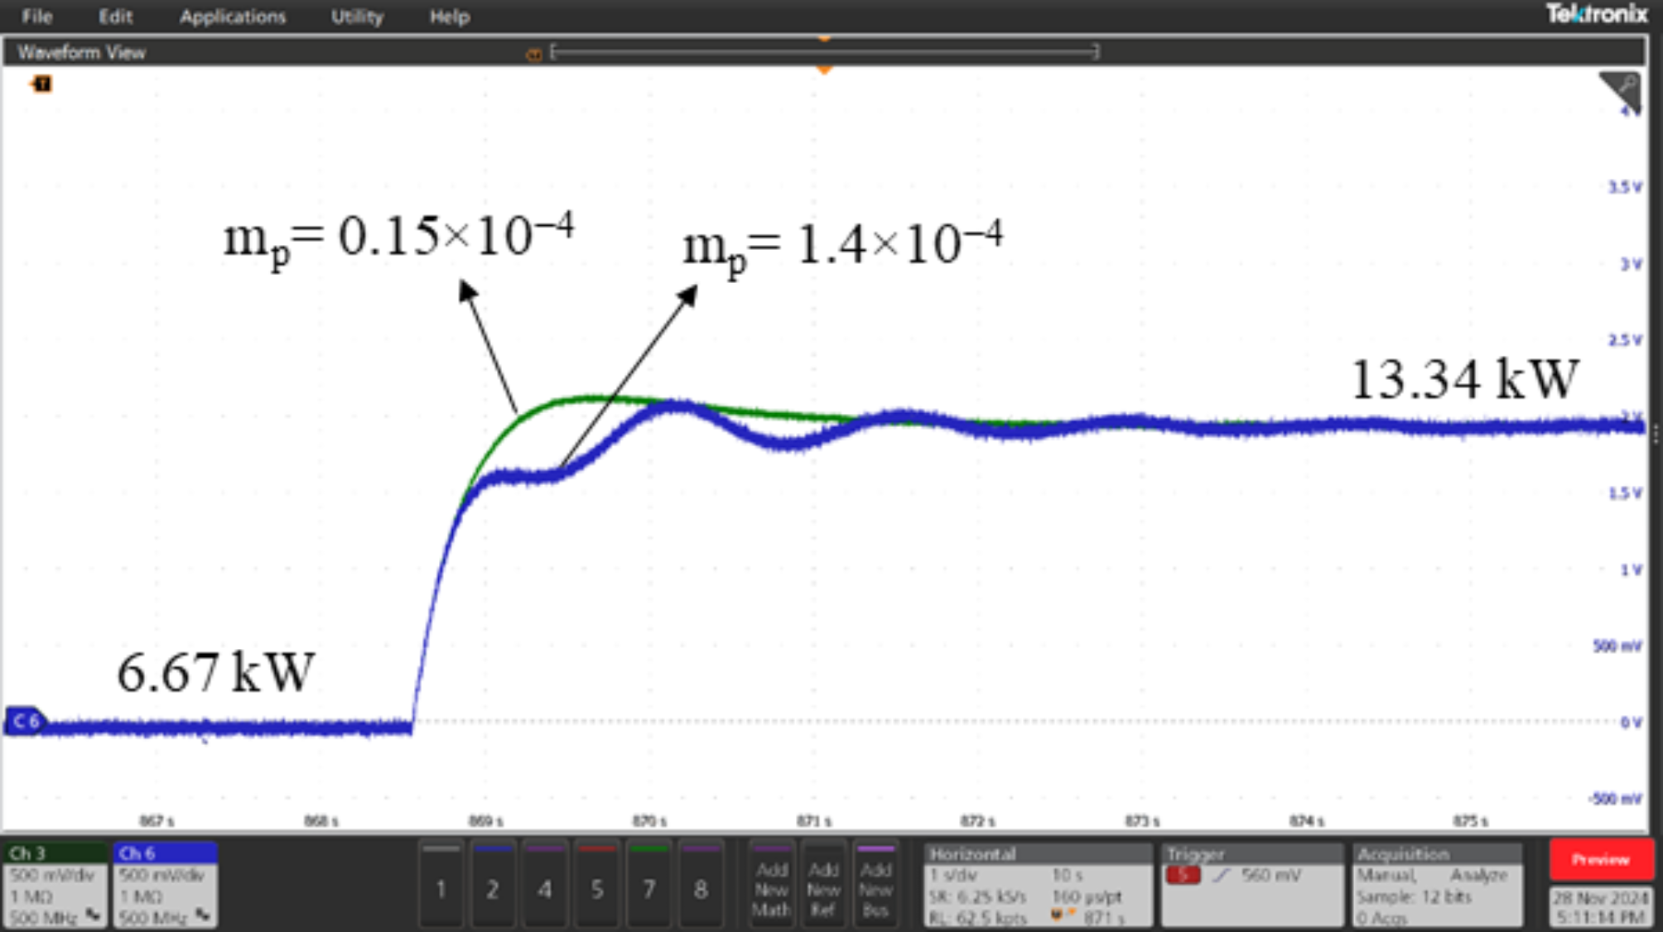Screen dimensions: 1663x932
Task: Enable channel 4 display
Action: pyautogui.click(x=546, y=888)
